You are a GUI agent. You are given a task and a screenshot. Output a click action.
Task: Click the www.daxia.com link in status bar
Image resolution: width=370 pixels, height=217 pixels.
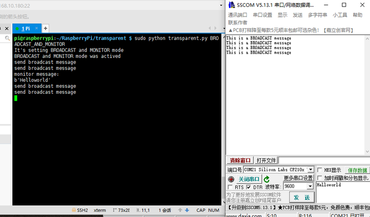244,215
